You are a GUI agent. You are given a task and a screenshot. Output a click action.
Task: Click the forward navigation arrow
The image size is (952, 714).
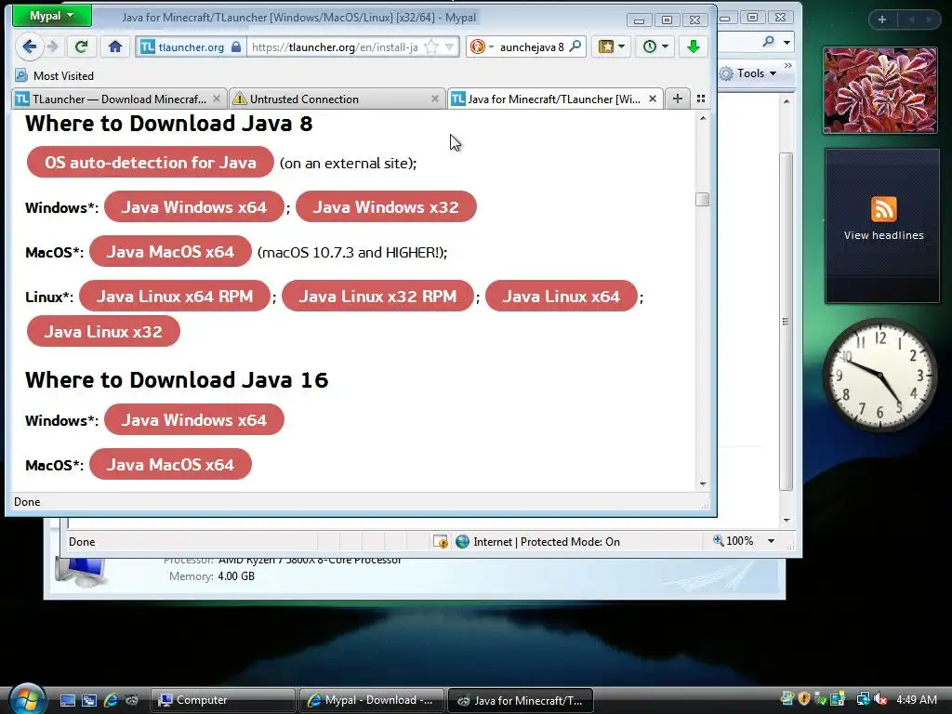coord(53,46)
